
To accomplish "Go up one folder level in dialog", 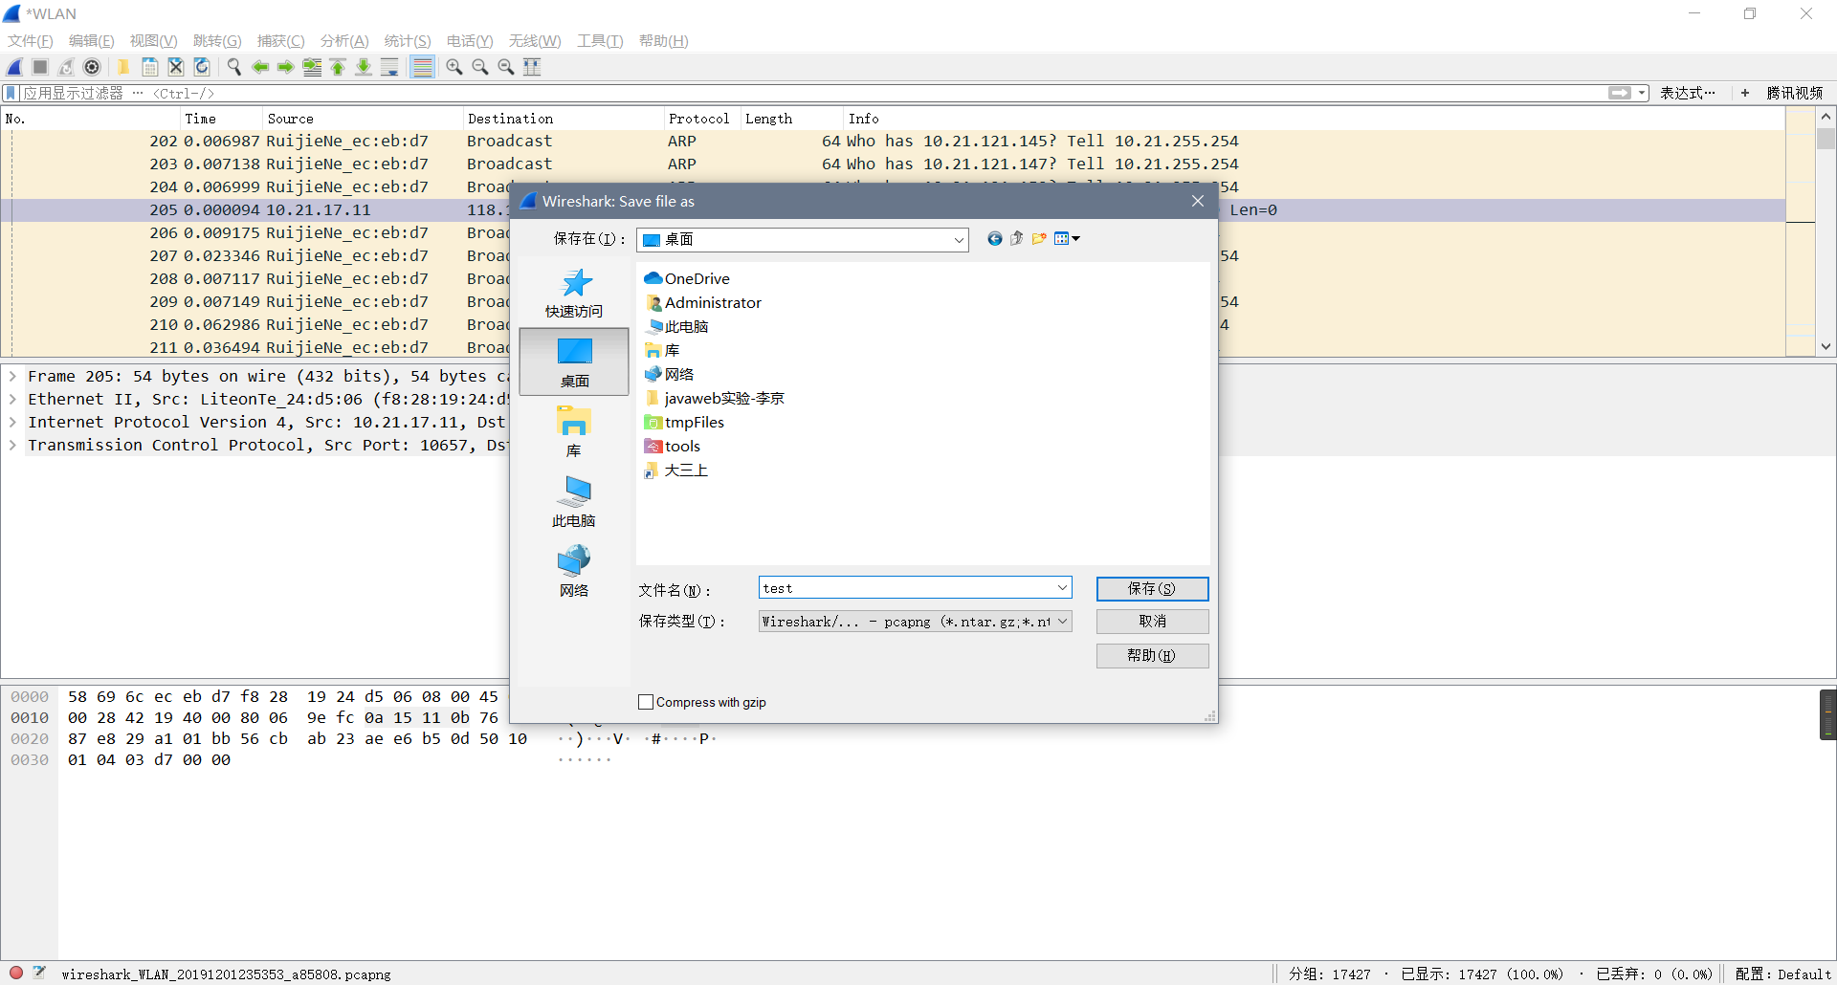I will pos(1017,239).
